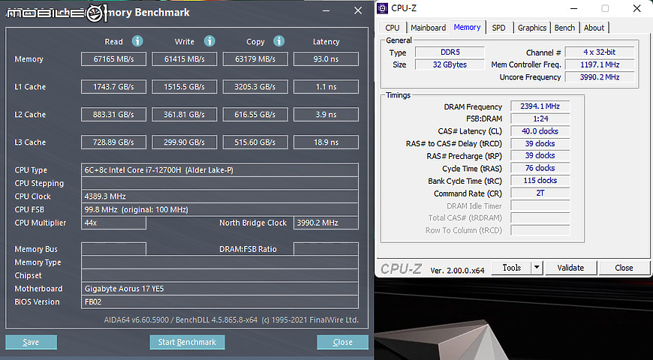Click the CPU Multiplier field 44x
The image size is (653, 360).
coord(113,223)
